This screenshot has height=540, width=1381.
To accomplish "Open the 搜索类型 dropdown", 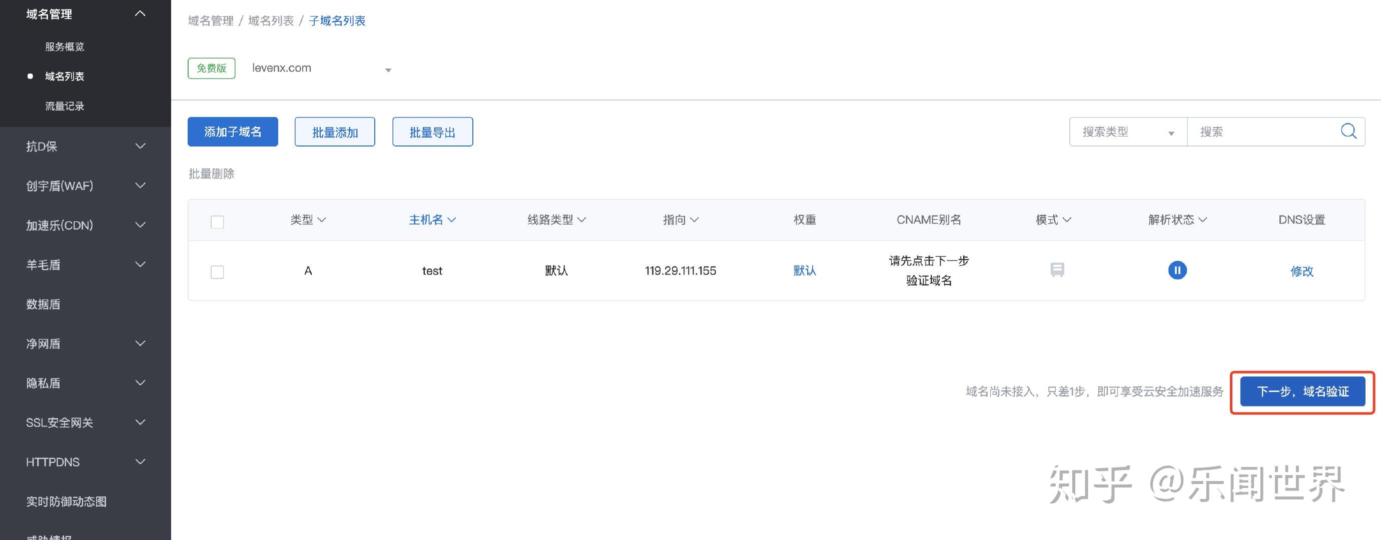I will [x=1128, y=132].
